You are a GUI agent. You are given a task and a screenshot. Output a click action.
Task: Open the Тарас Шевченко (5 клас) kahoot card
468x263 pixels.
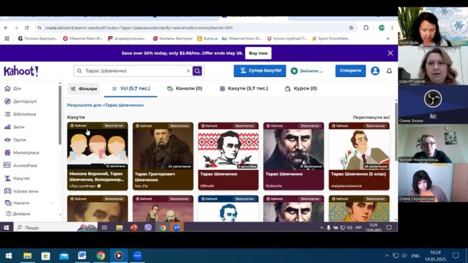point(359,156)
